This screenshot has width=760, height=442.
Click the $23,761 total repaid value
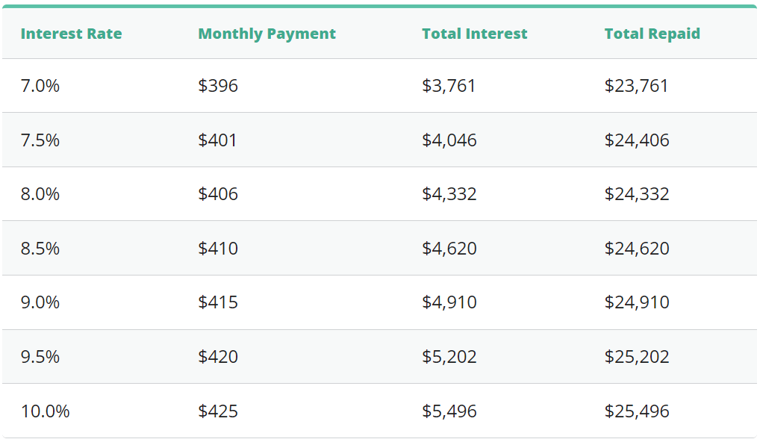636,86
